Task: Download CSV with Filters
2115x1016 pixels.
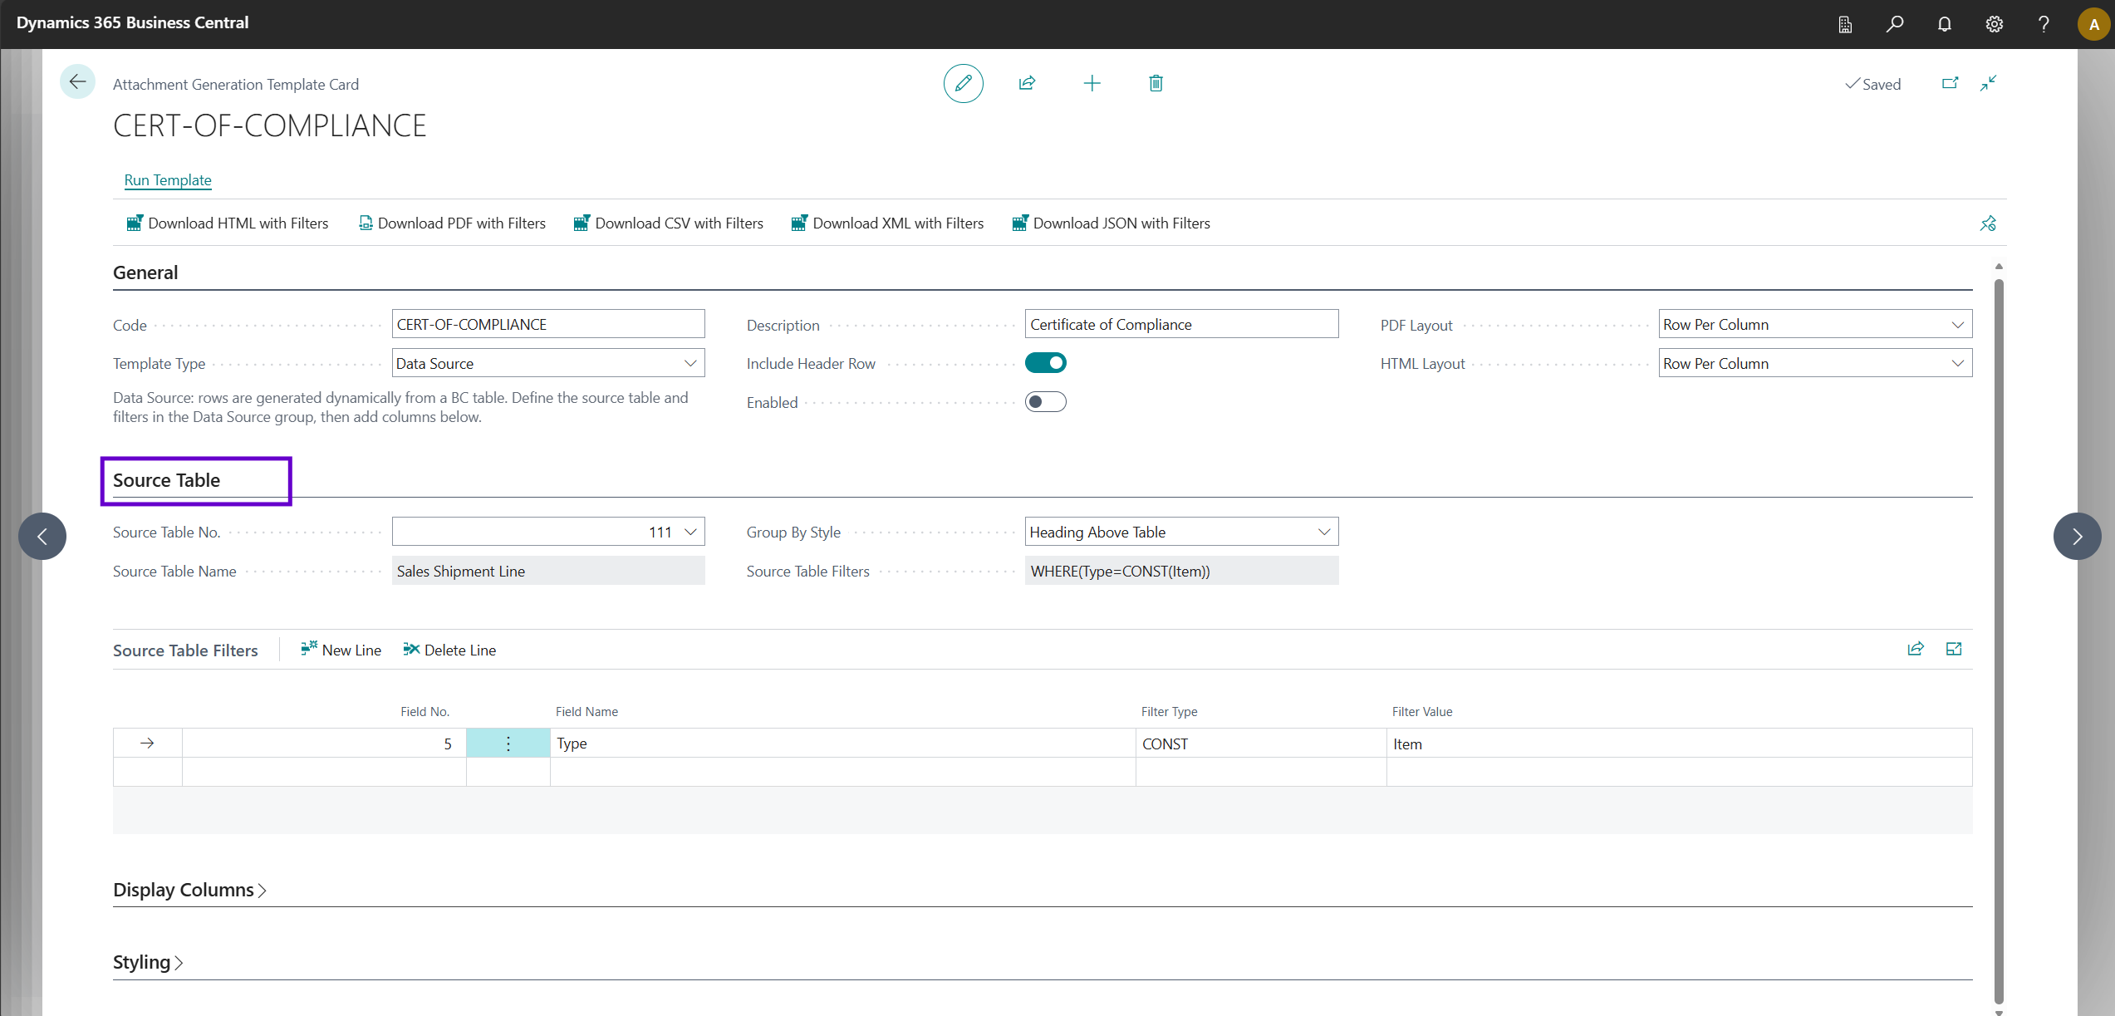Action: click(x=668, y=223)
